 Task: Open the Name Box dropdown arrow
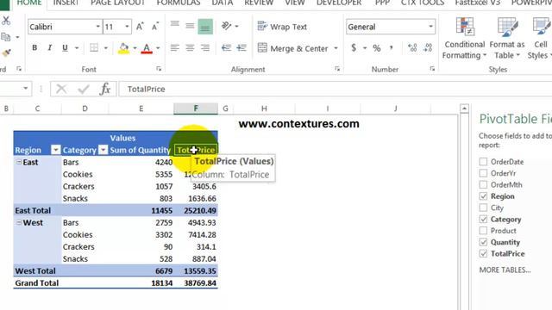coord(25,88)
